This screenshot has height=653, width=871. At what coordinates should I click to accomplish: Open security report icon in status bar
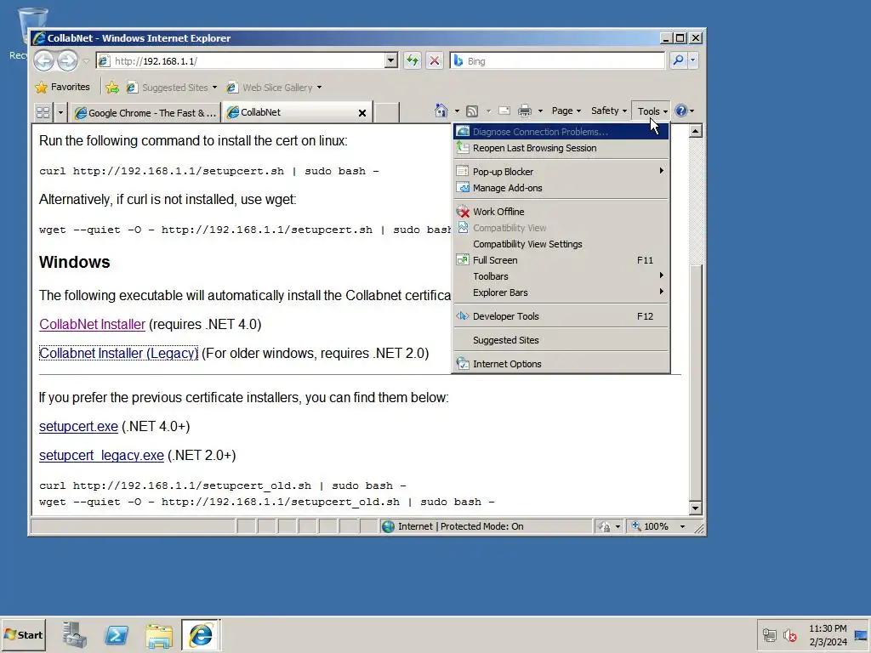tap(605, 526)
